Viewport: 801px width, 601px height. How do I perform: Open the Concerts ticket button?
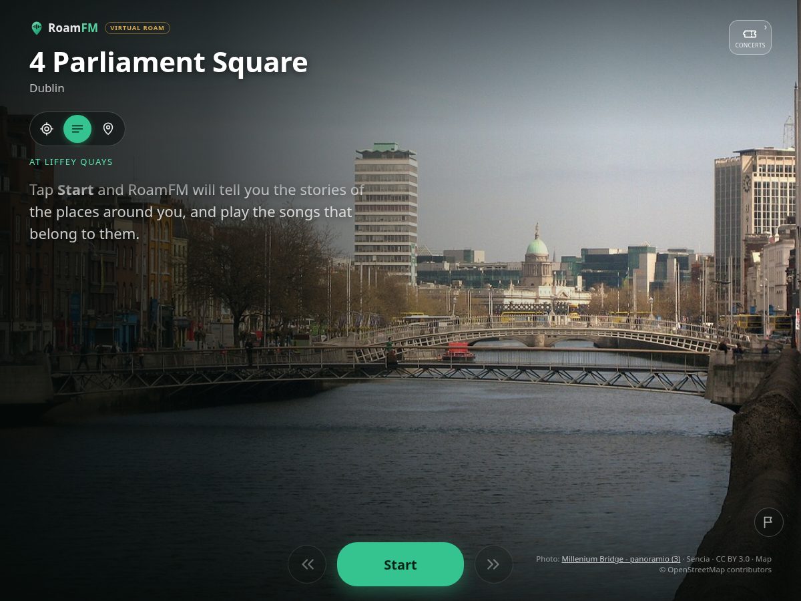(x=750, y=37)
